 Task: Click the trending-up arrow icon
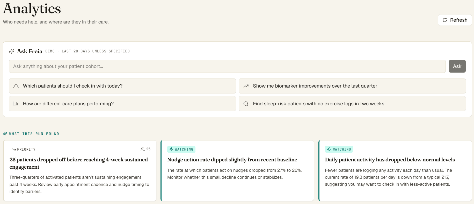246,86
